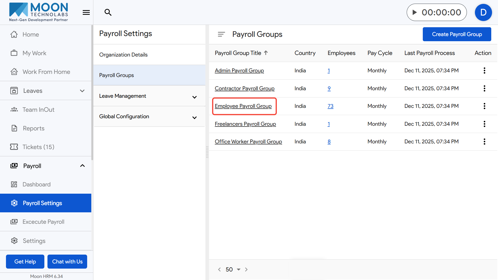This screenshot has height=280, width=498.
Task: Open the user avatar D menu
Action: (x=483, y=12)
